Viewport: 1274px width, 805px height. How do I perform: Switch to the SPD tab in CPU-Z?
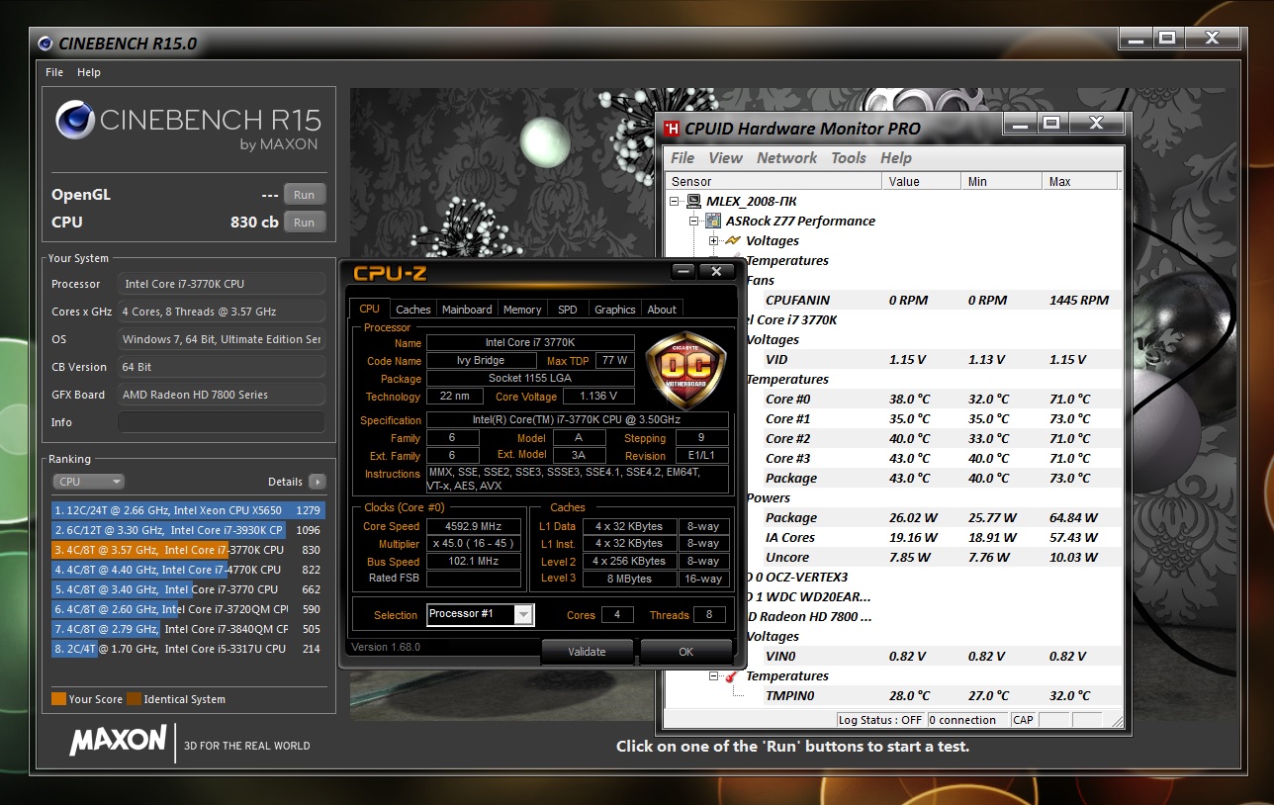[568, 310]
